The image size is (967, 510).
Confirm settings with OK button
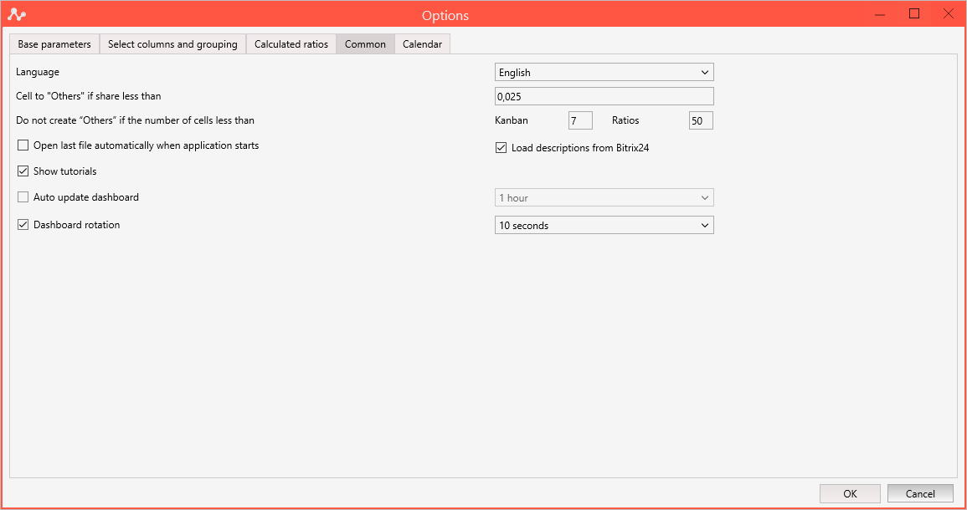coord(850,493)
